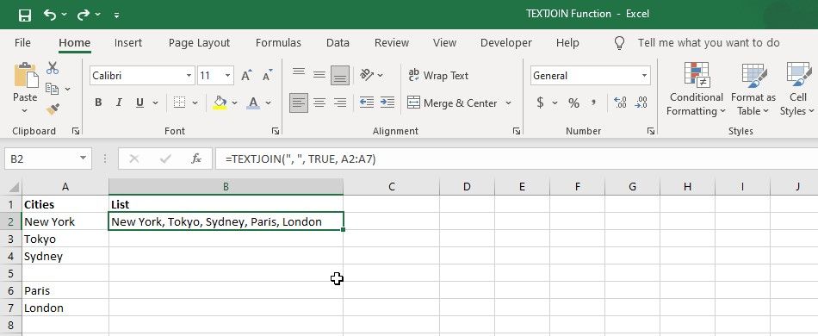Click Decrease Indent icon

(x=367, y=103)
